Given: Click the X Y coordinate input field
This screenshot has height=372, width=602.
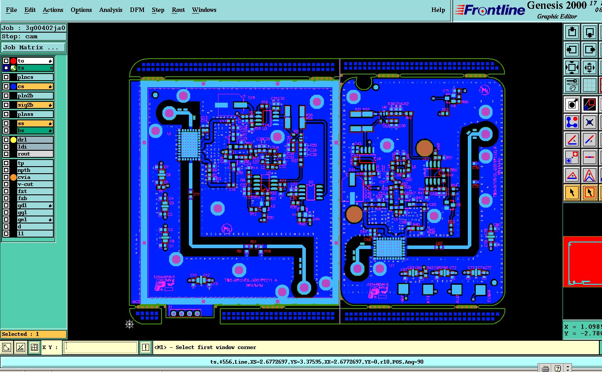Looking at the screenshot, I should coord(101,347).
